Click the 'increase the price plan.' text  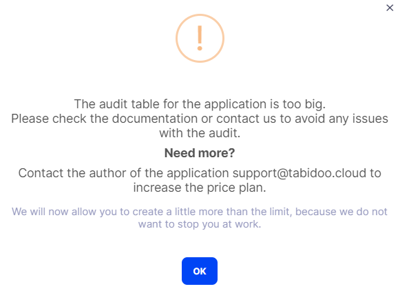(x=200, y=188)
